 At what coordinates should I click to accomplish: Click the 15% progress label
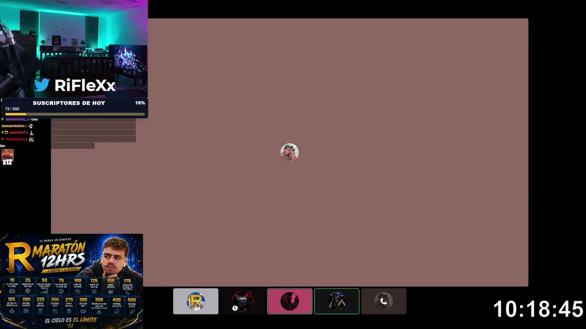[140, 103]
